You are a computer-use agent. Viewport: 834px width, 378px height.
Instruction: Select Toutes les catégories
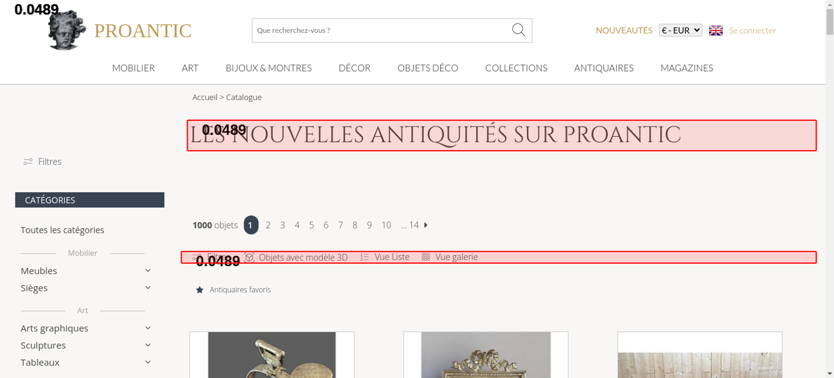tap(63, 230)
